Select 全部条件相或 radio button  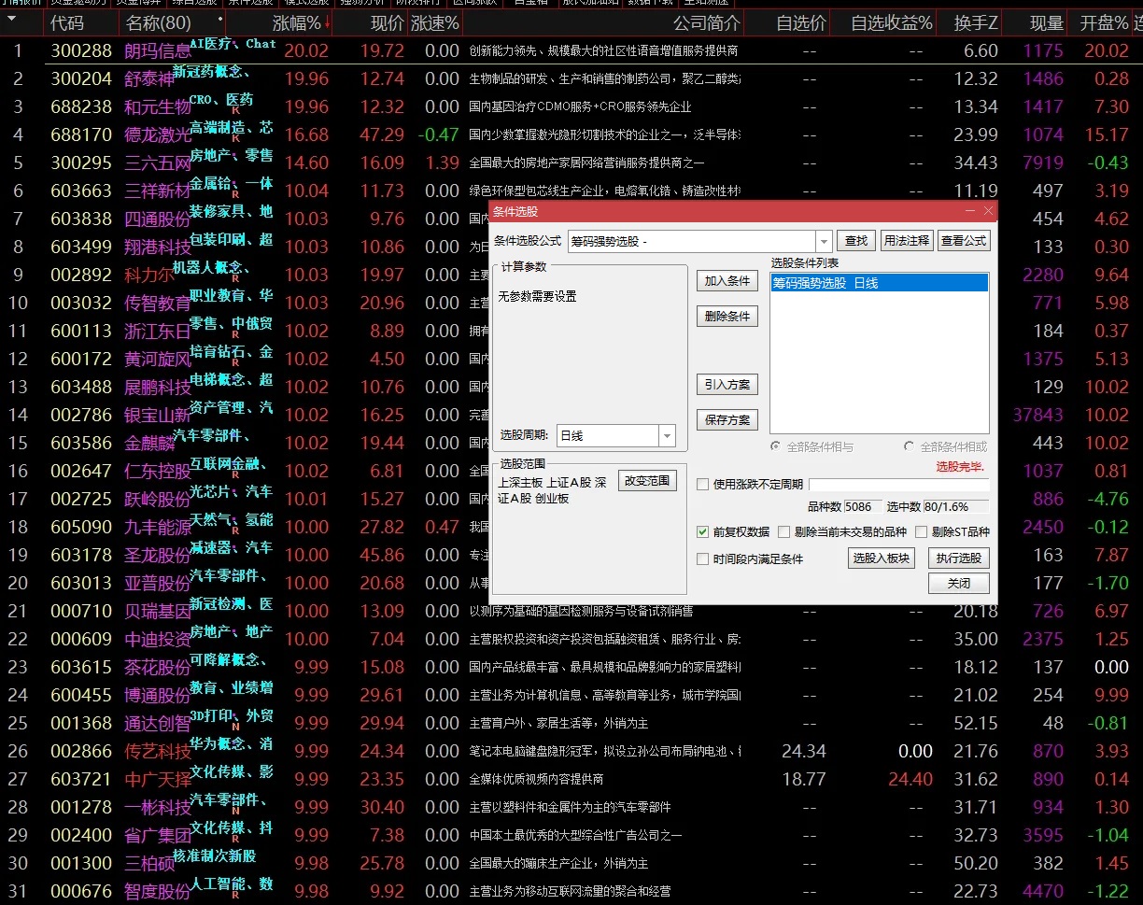click(910, 446)
